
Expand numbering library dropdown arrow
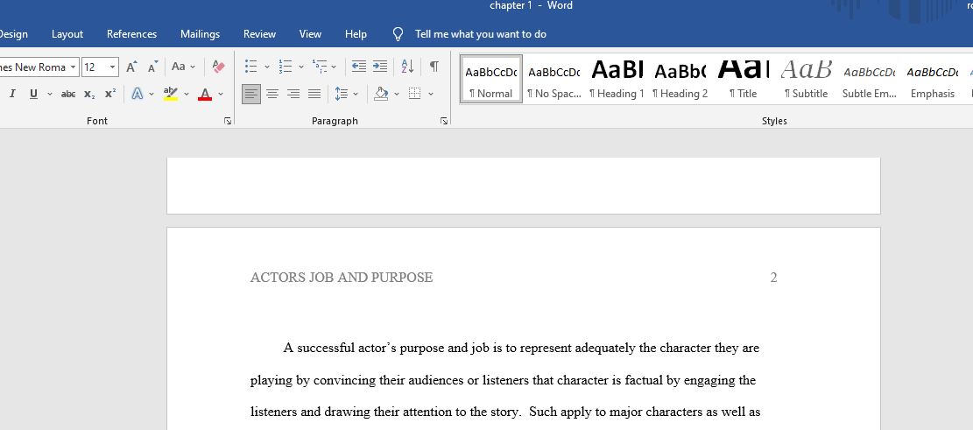tap(301, 67)
